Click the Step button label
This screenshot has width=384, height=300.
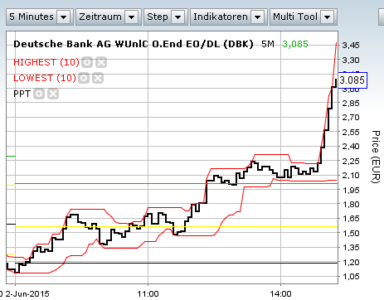point(158,17)
